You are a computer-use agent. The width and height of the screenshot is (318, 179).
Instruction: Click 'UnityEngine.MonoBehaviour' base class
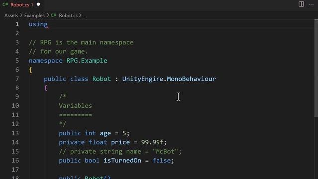coord(169,79)
